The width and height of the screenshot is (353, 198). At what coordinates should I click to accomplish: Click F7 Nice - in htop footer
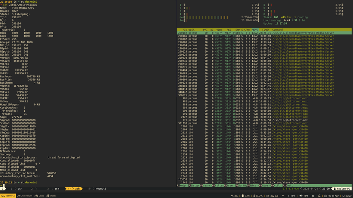point(253,186)
